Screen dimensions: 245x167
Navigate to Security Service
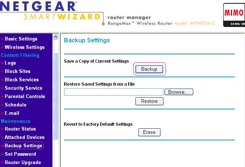tap(23, 88)
